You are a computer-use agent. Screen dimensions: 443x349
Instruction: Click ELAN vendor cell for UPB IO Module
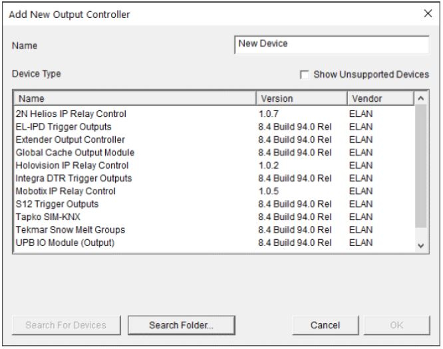pyautogui.click(x=361, y=243)
